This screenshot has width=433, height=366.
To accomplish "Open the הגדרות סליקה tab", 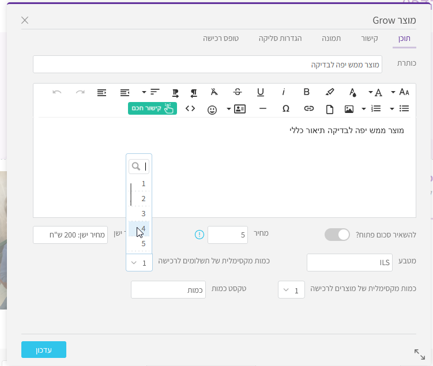I will pyautogui.click(x=280, y=38).
